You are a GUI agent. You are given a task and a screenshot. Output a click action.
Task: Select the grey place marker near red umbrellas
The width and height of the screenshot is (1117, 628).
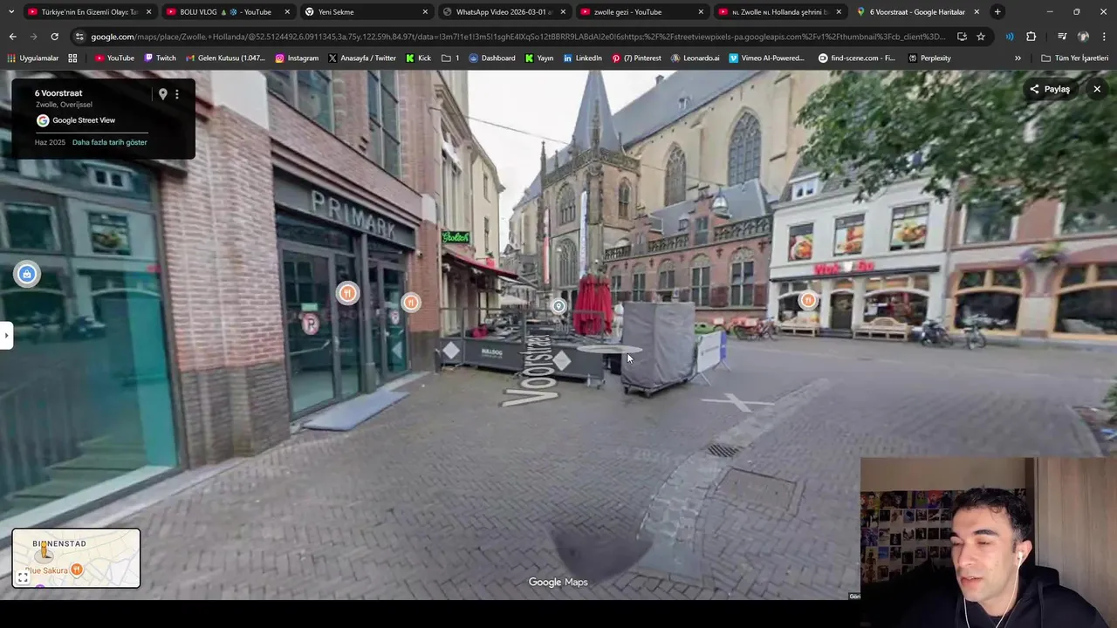pos(558,305)
